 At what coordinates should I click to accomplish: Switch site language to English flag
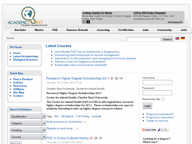point(177,38)
